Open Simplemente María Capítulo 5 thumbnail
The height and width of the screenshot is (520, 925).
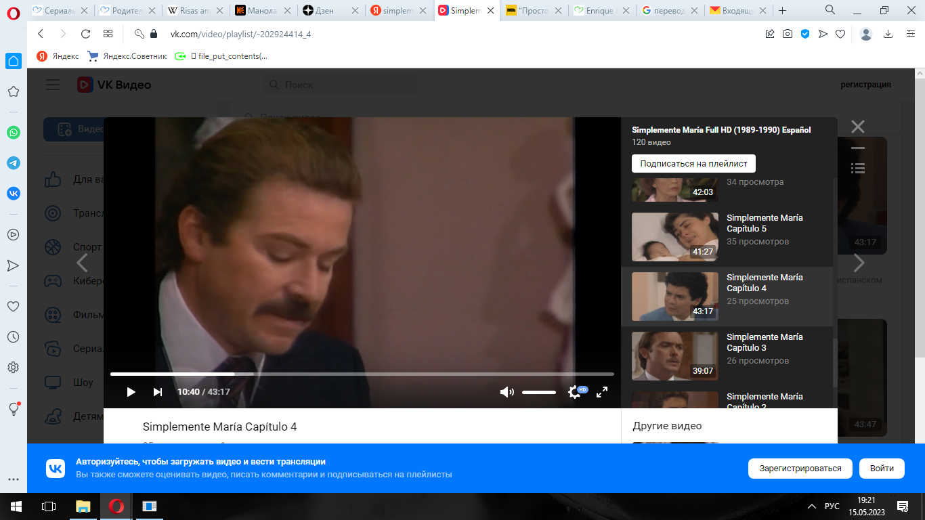[675, 237]
